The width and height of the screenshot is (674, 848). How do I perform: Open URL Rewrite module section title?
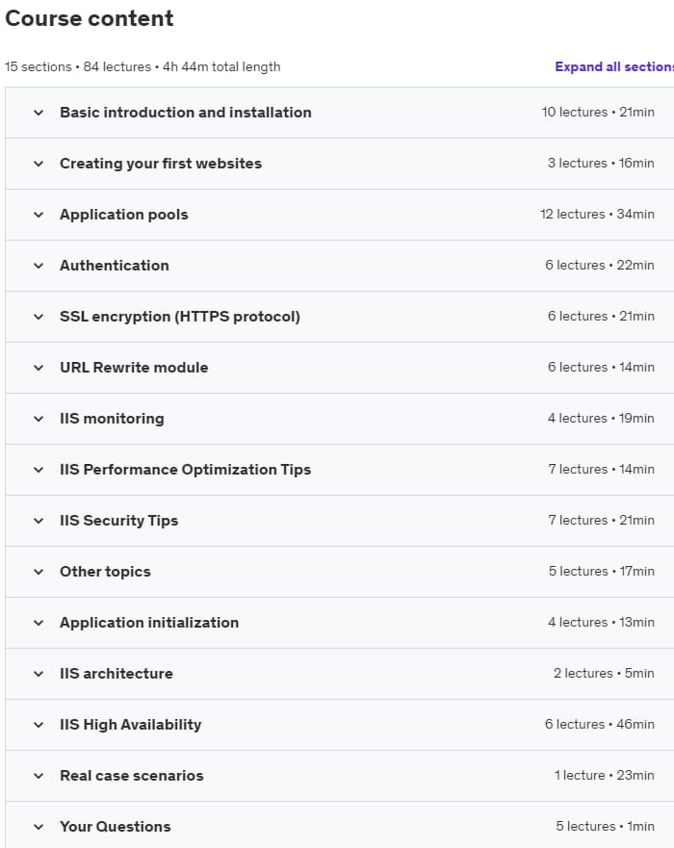tap(134, 368)
